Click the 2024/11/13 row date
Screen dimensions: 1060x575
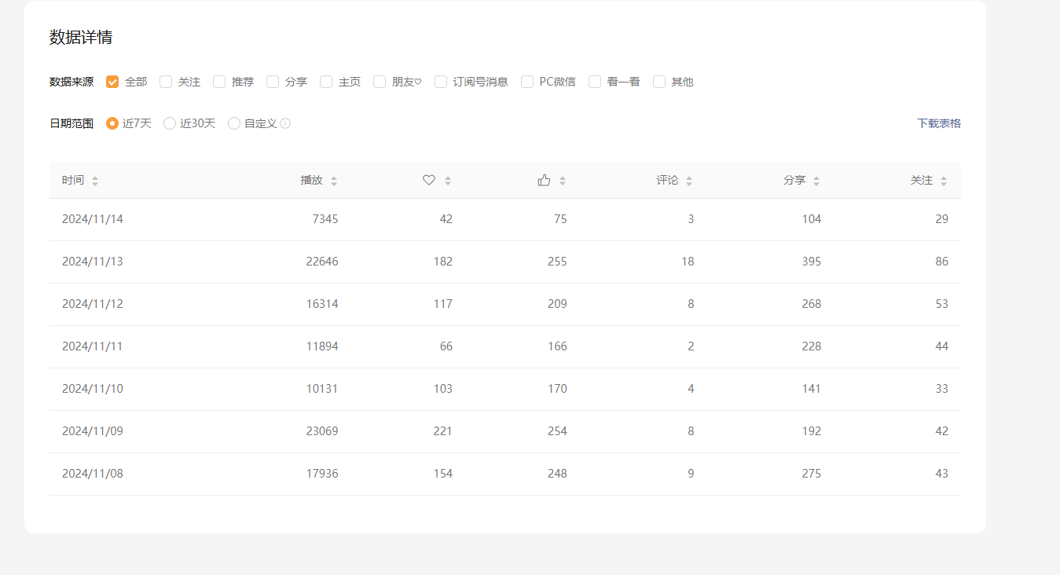tap(93, 262)
